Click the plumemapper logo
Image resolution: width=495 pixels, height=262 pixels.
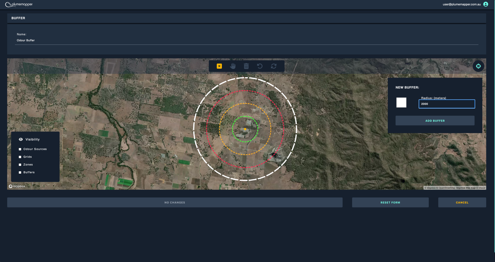(19, 4)
